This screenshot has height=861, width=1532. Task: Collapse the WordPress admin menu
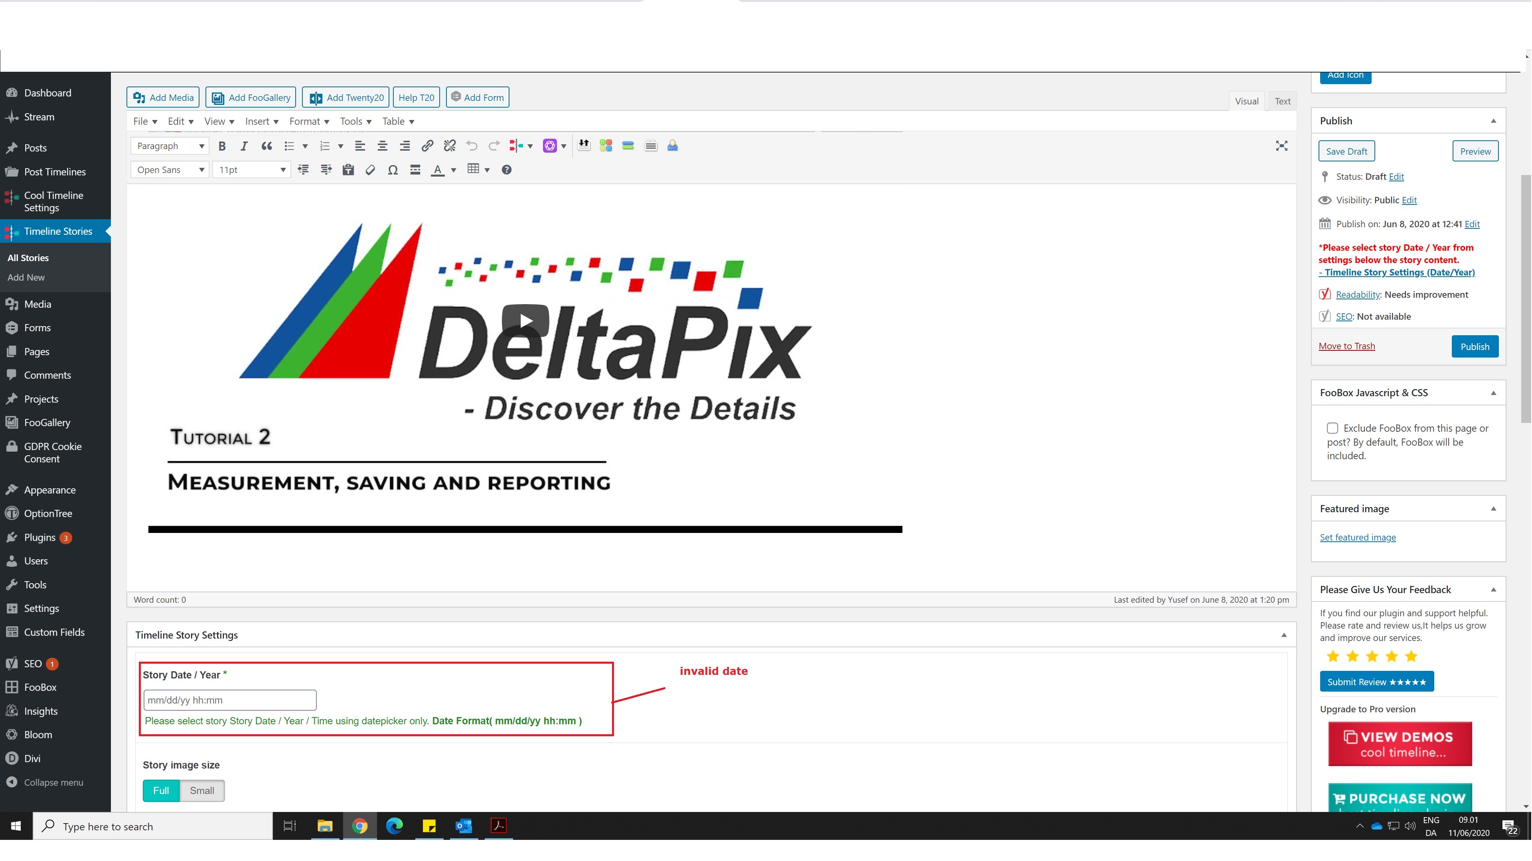tap(53, 782)
